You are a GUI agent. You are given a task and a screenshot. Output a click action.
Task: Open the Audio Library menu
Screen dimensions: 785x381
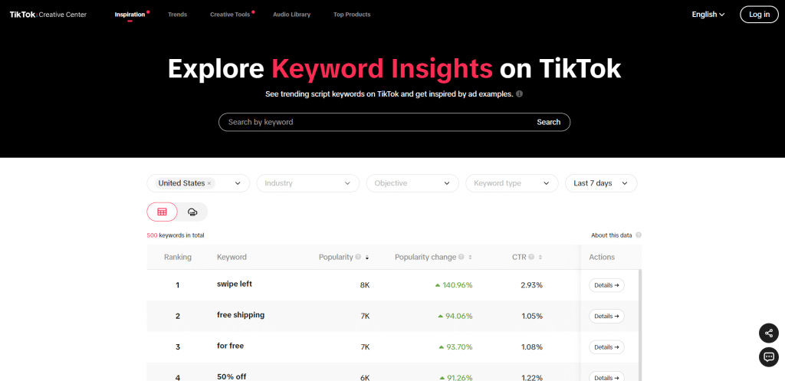pos(291,15)
